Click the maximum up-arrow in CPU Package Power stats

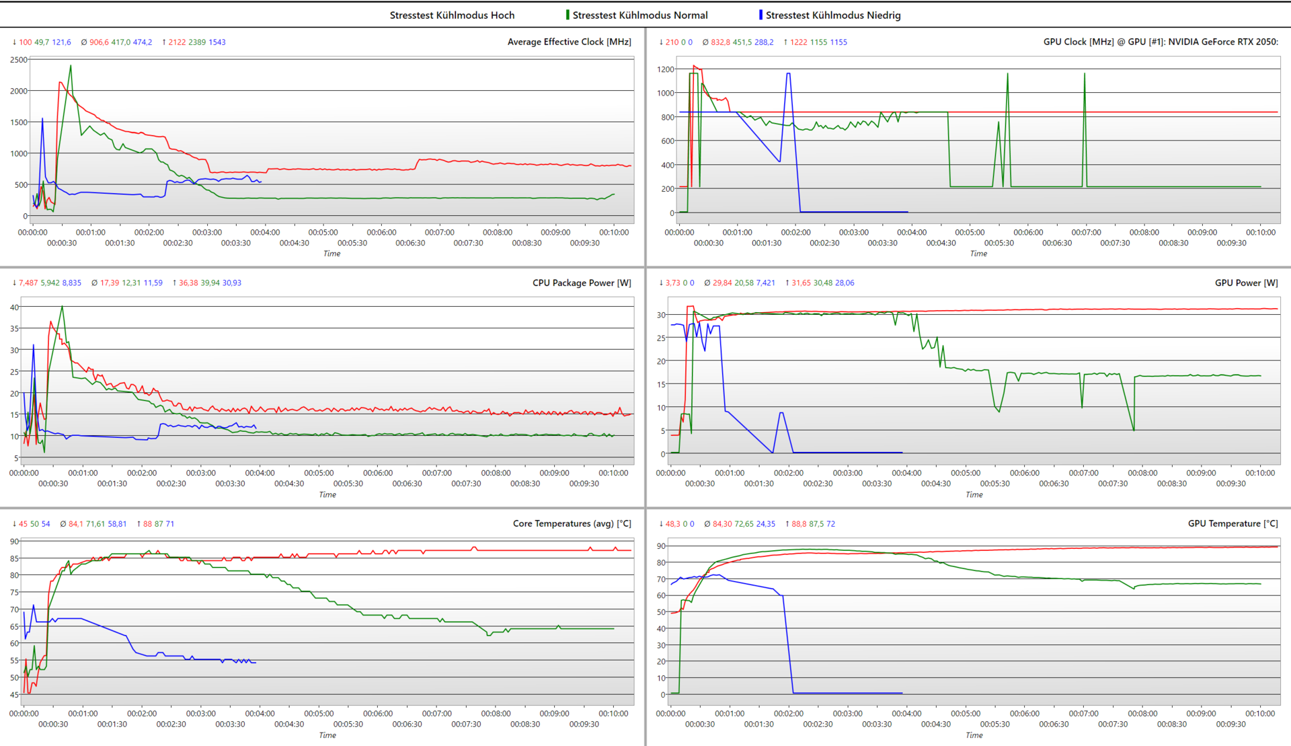174,283
